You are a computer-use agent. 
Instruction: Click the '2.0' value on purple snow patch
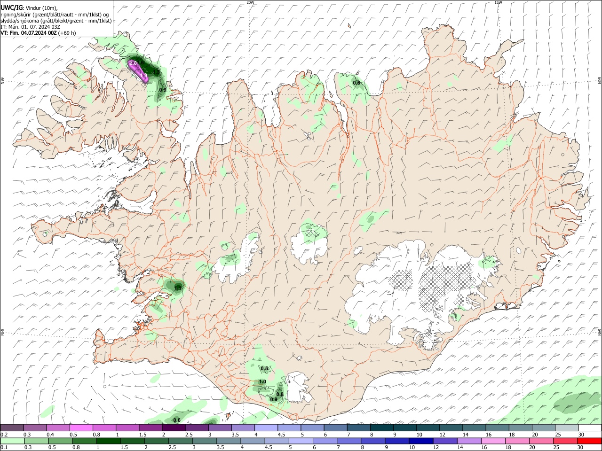[133, 63]
